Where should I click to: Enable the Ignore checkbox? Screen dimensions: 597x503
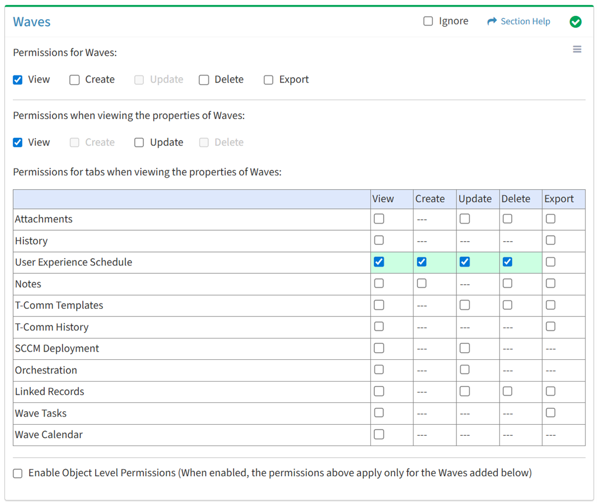428,21
